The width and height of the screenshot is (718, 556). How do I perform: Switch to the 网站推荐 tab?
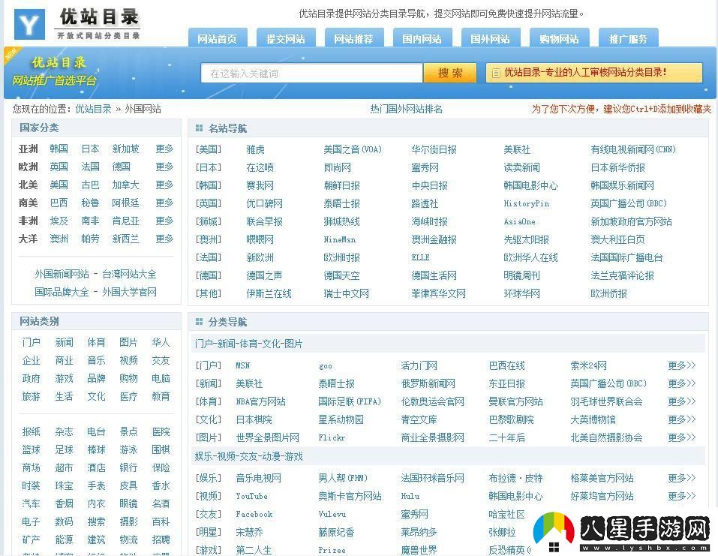coord(353,38)
